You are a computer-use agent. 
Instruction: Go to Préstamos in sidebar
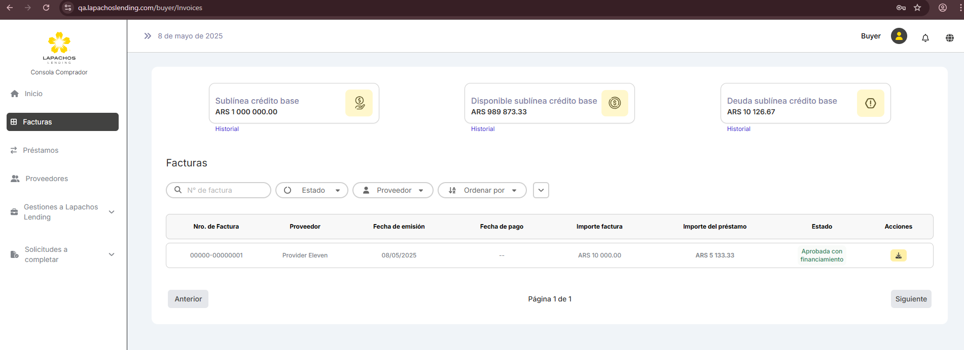pos(41,150)
